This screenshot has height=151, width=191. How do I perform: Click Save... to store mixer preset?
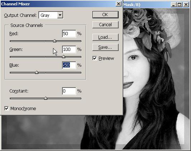[x=105, y=47]
